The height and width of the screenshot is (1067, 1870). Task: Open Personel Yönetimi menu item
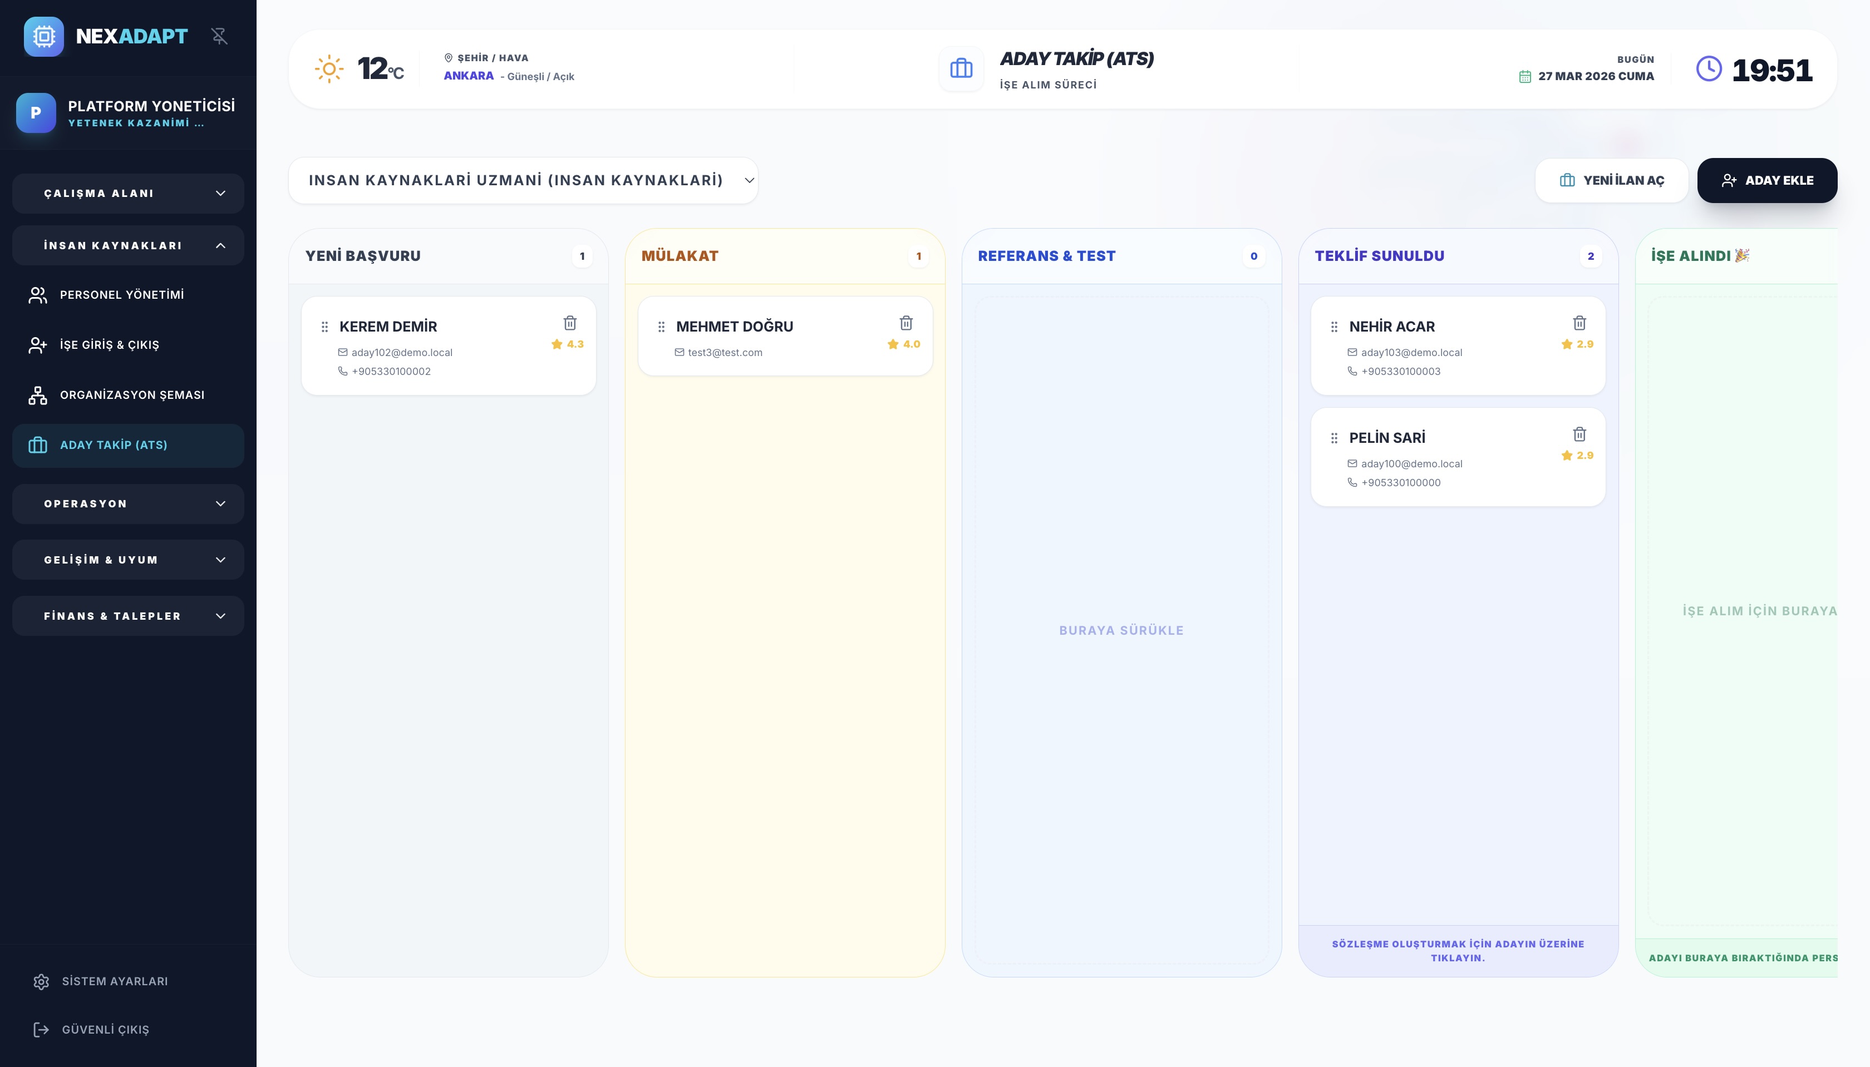click(122, 295)
